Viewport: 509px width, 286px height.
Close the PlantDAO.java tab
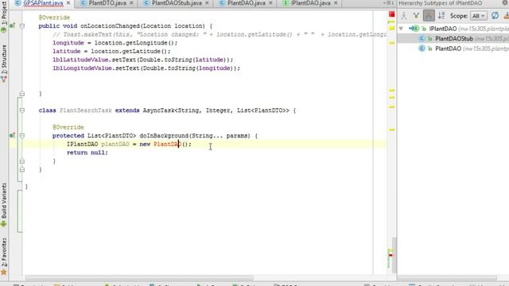[270, 3]
